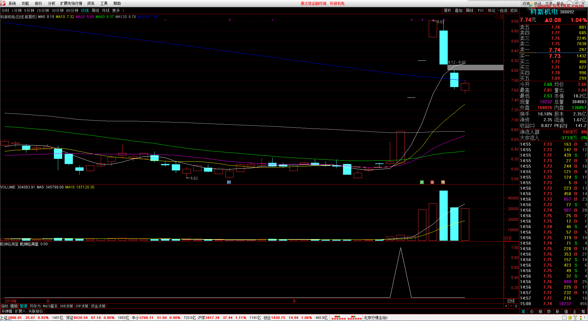
Task: Open the 管理 tab
Action: 24,306
